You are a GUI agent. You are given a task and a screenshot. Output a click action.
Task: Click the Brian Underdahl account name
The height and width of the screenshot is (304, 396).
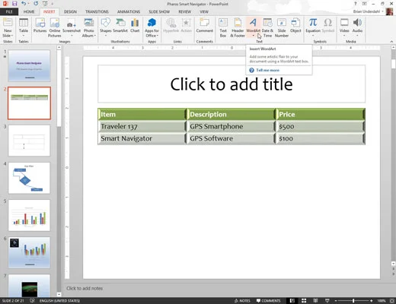[366, 11]
